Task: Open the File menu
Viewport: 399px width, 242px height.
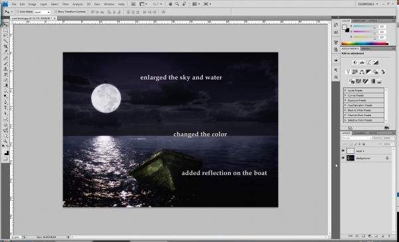Action: (14, 4)
